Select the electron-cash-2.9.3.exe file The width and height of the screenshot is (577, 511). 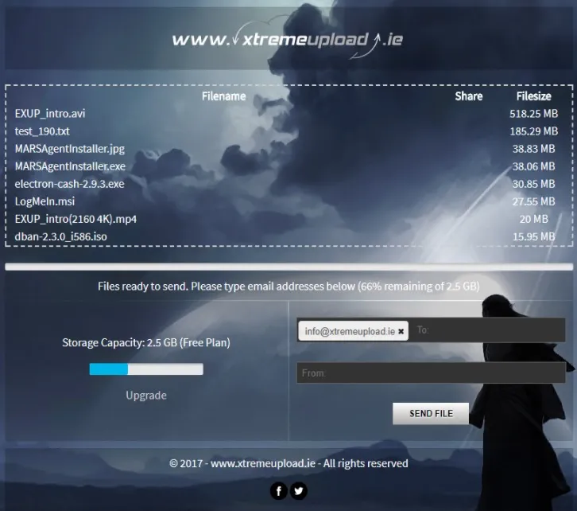tap(70, 184)
